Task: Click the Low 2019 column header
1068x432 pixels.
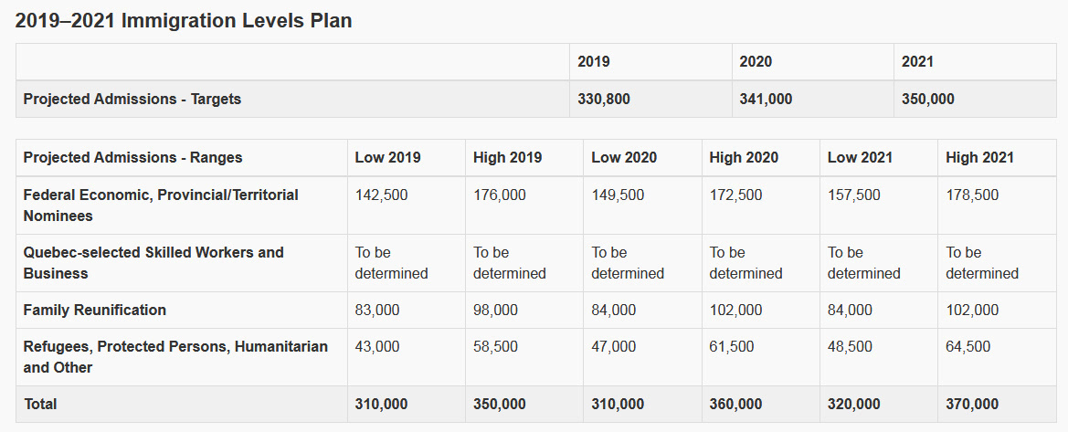Action: (x=387, y=157)
